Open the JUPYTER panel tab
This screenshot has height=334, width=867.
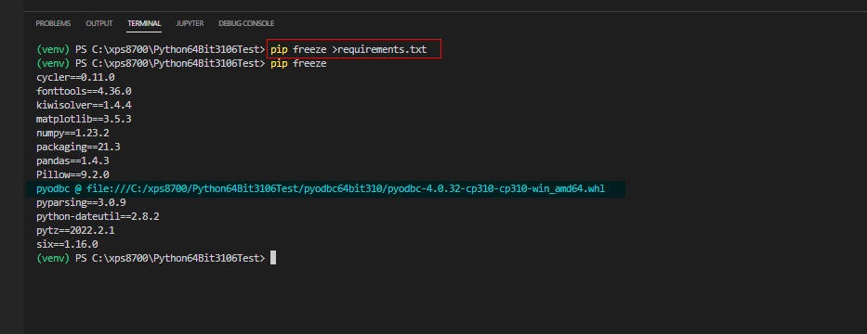coord(190,23)
